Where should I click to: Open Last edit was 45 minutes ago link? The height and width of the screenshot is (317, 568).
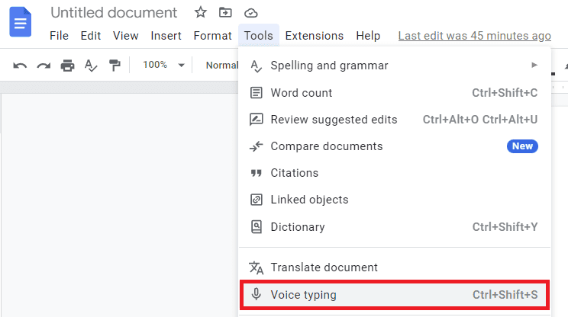click(x=475, y=36)
